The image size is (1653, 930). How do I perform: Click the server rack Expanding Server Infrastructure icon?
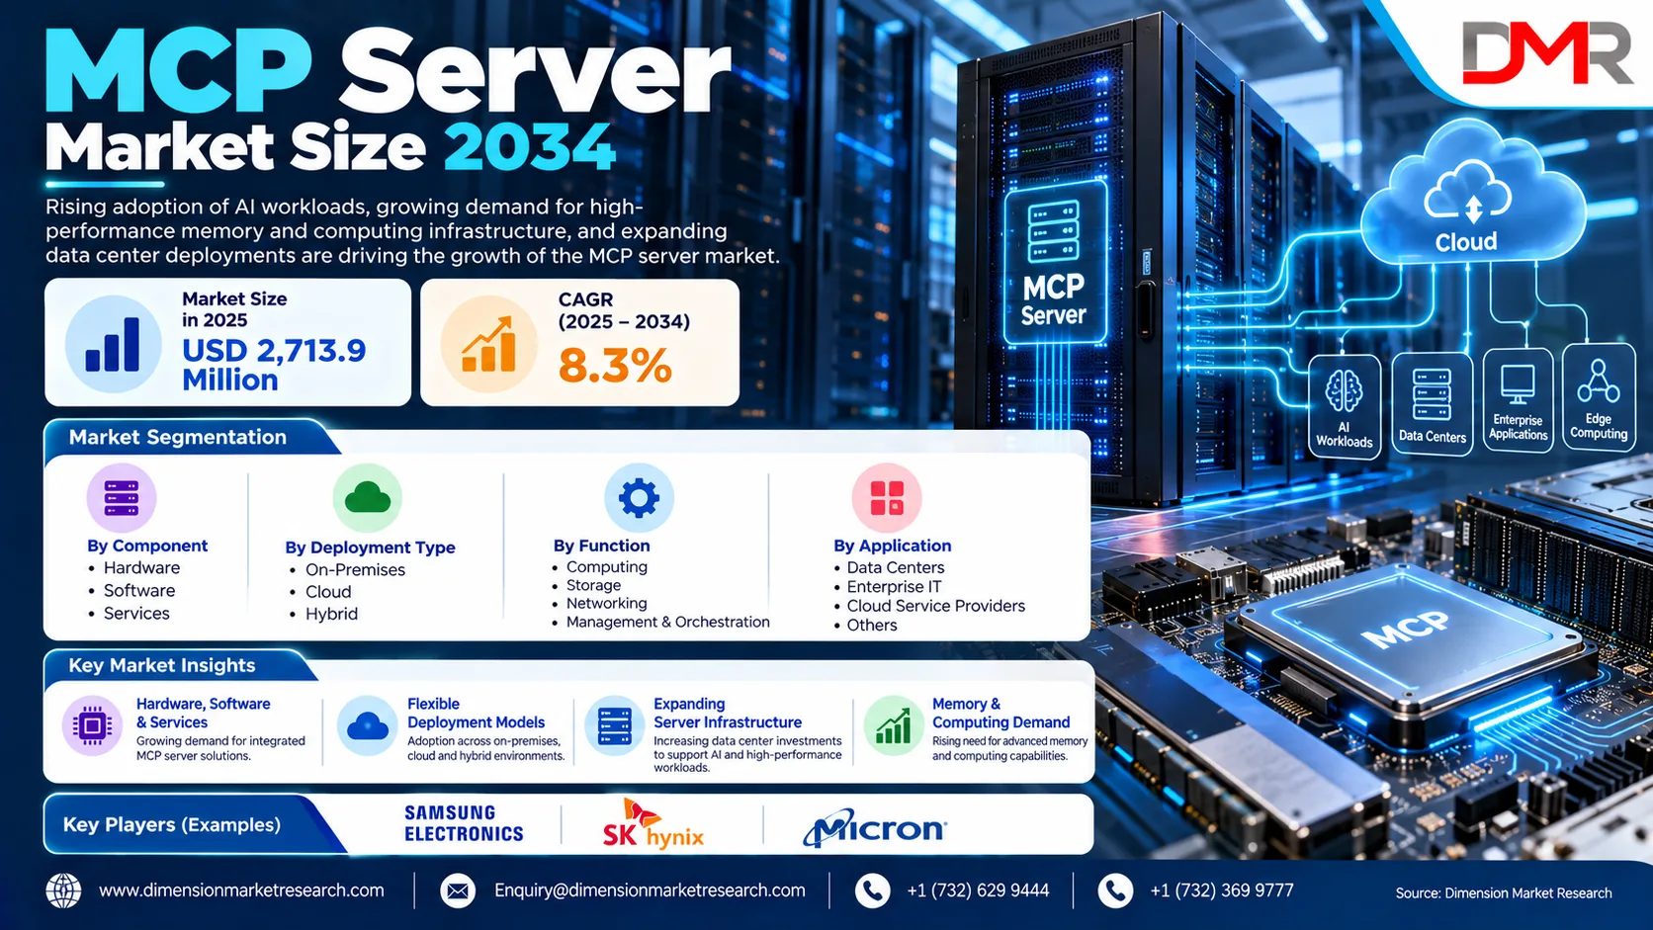point(614,726)
